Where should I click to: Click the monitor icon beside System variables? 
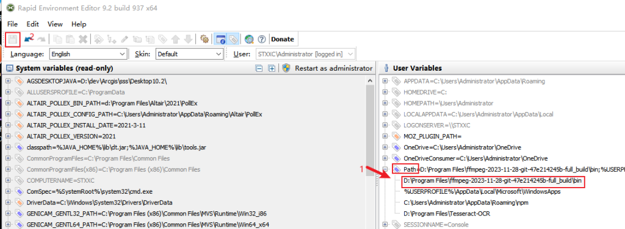[10, 68]
